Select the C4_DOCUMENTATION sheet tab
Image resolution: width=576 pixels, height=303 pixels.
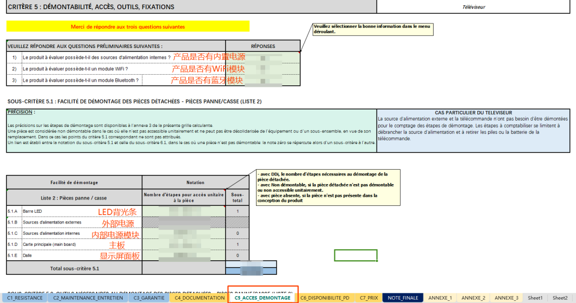199,298
